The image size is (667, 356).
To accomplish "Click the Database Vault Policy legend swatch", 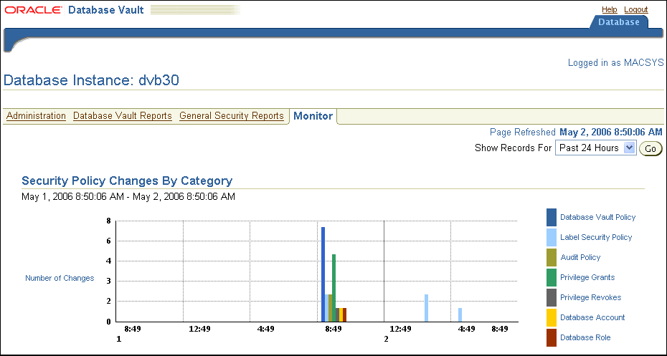I will point(551,217).
